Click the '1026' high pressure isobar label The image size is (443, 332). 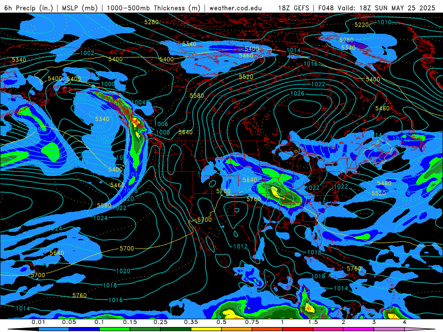pos(297,94)
